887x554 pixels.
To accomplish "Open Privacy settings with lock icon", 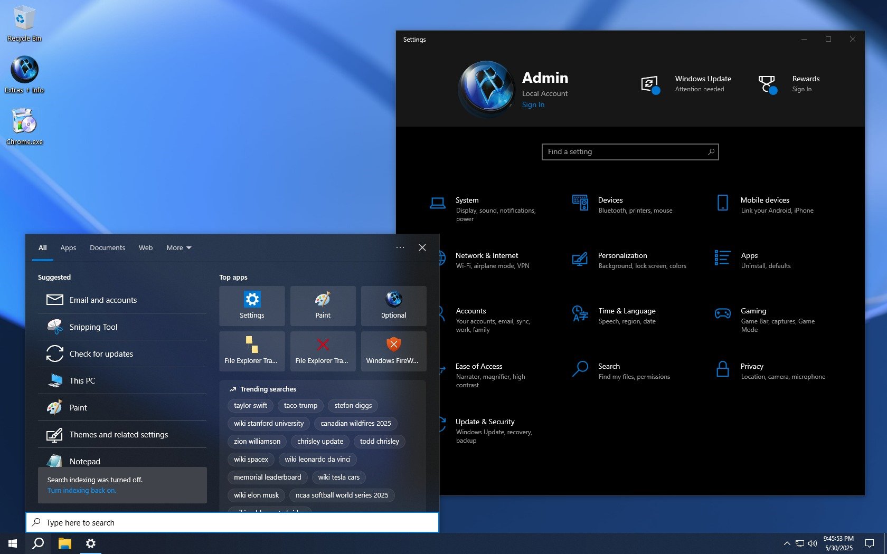I will 751,367.
